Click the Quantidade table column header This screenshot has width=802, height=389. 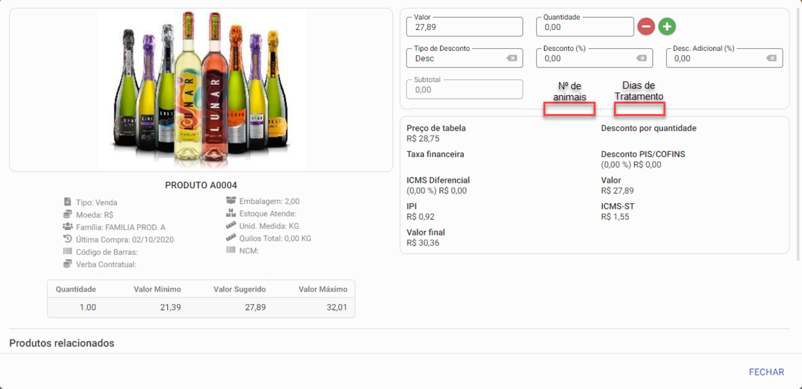[76, 290]
